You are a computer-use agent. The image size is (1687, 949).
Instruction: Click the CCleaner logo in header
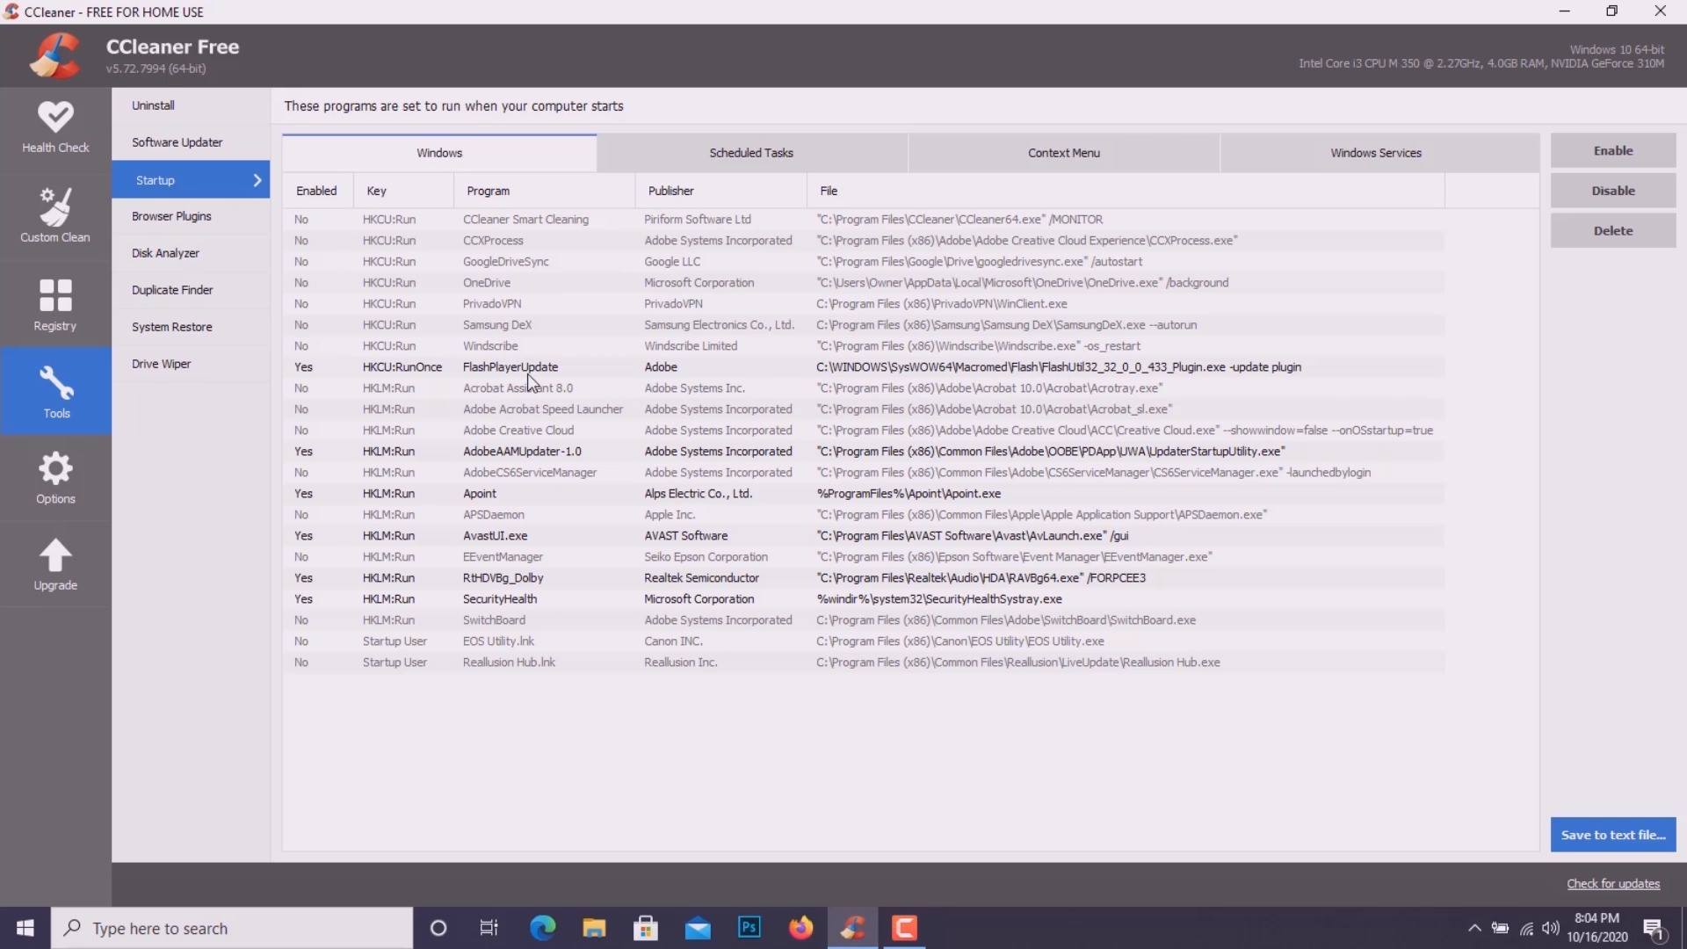(x=54, y=55)
